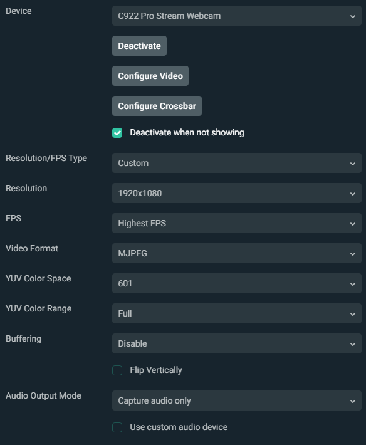Viewport: 366px width, 445px height.
Task: Enable the Flip Vertically checkbox
Action: click(117, 370)
